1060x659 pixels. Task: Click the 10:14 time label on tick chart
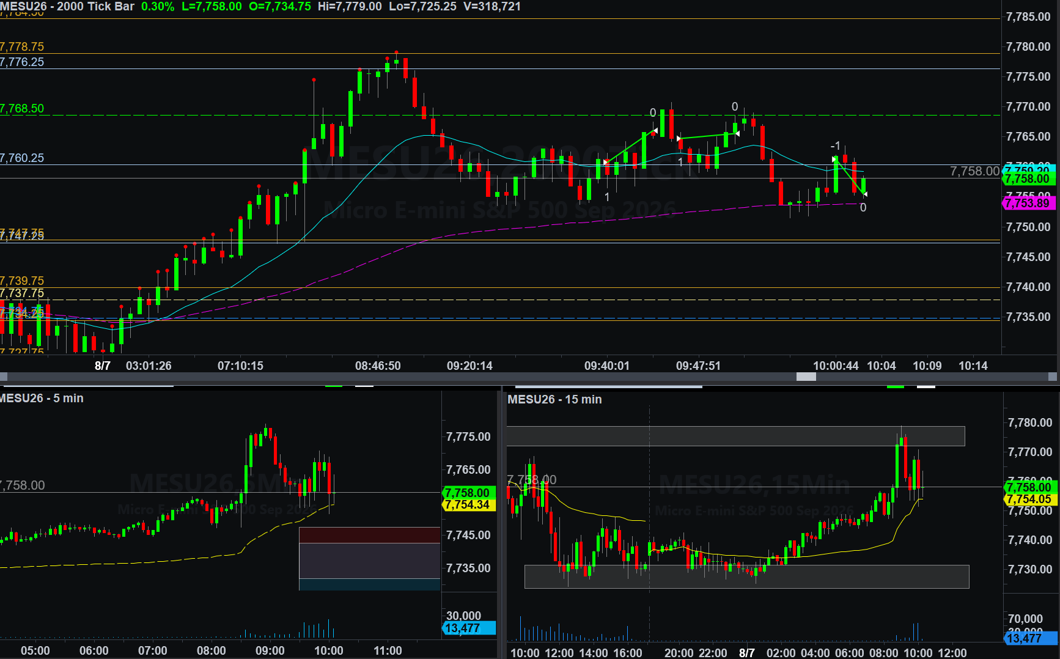973,366
